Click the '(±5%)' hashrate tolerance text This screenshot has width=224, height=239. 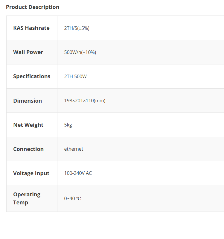coord(83,28)
